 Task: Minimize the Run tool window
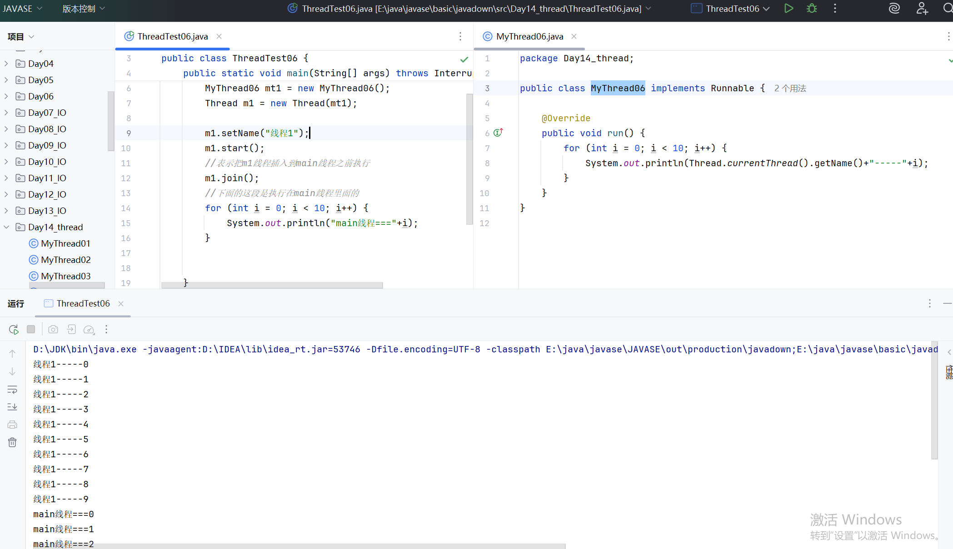click(947, 303)
